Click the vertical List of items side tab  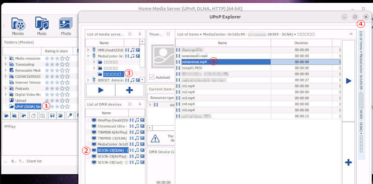click(361, 95)
